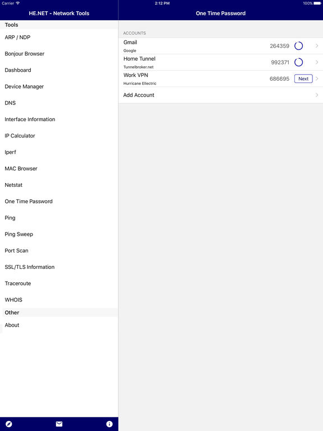The width and height of the screenshot is (323, 431).
Task: Open Work VPN details chevron
Action: pyautogui.click(x=317, y=79)
